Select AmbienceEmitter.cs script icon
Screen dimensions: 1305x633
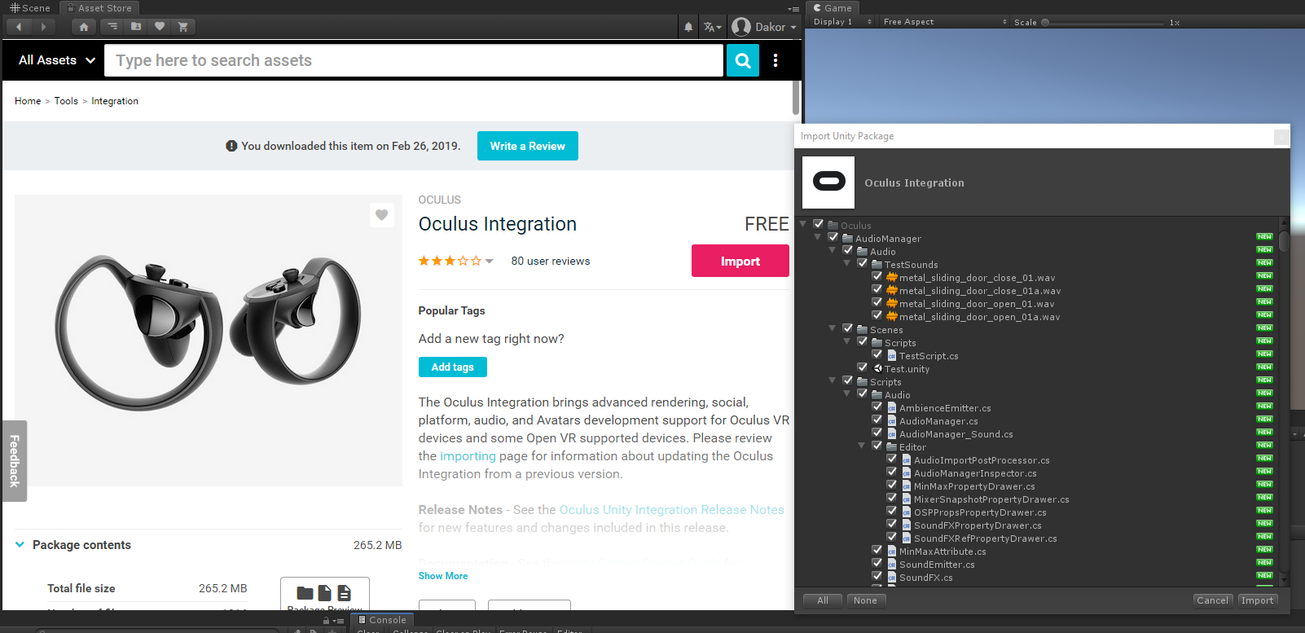tap(892, 407)
